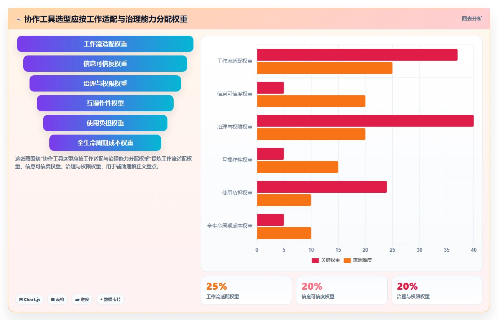Click the red 工作流适配权重 chart bar
Image resolution: width=498 pixels, height=320 pixels.
[x=357, y=55]
